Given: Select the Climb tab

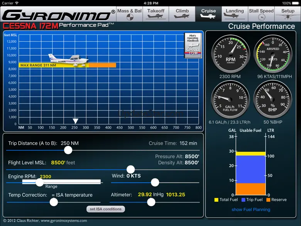Looking at the screenshot, I should tap(182, 14).
